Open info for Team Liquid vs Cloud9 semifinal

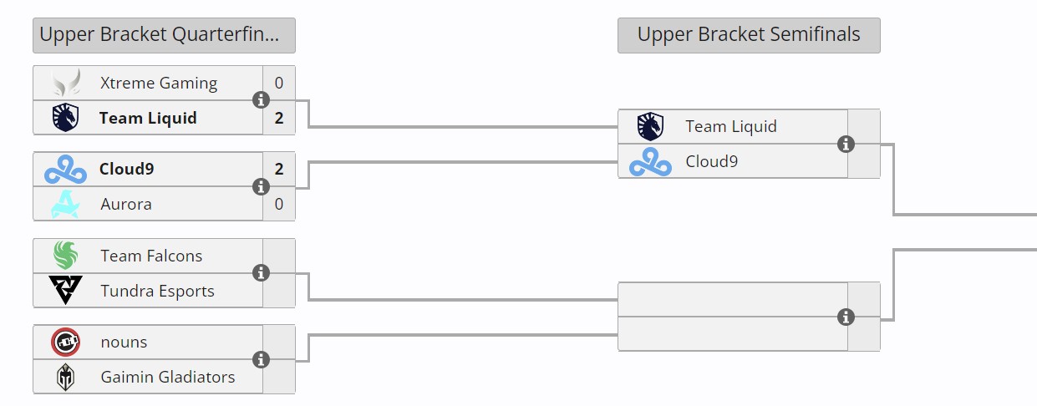(x=846, y=144)
